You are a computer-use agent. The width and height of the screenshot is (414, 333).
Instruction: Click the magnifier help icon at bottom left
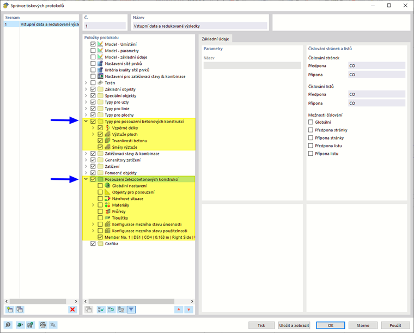pos(8,325)
